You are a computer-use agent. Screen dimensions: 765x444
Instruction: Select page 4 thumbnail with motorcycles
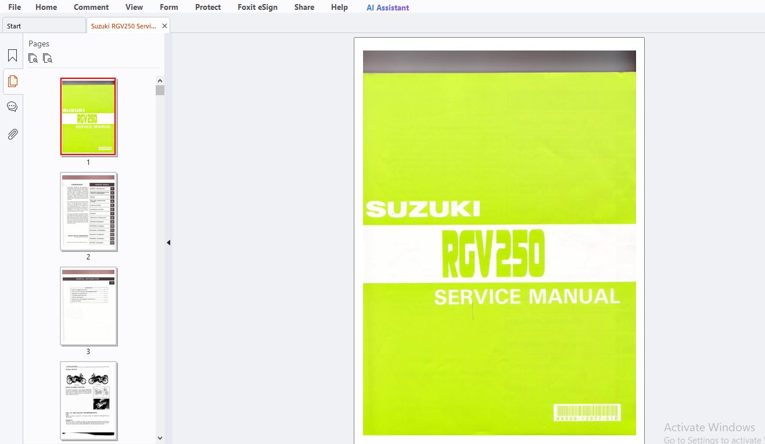coord(88,400)
